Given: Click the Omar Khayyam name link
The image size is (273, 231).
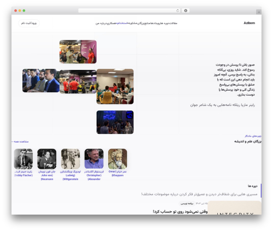Looking at the screenshot, I should coord(117,174).
